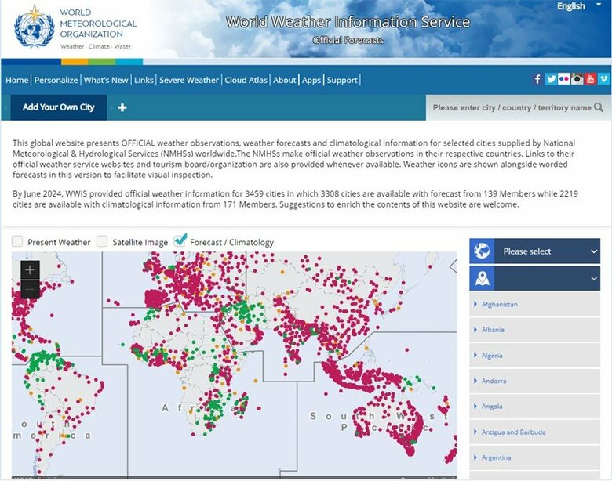Open the YouTube social icon

tap(590, 79)
